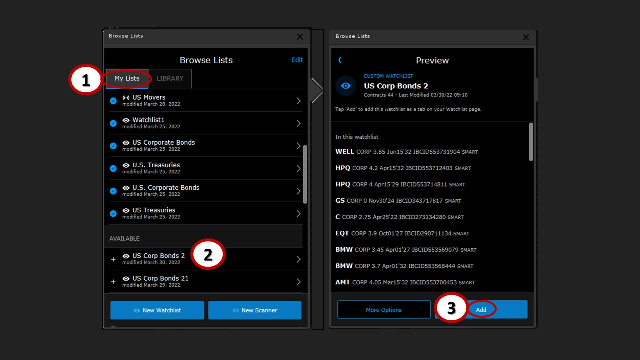Click the back arrow in Preview panel
640x360 pixels.
point(340,60)
